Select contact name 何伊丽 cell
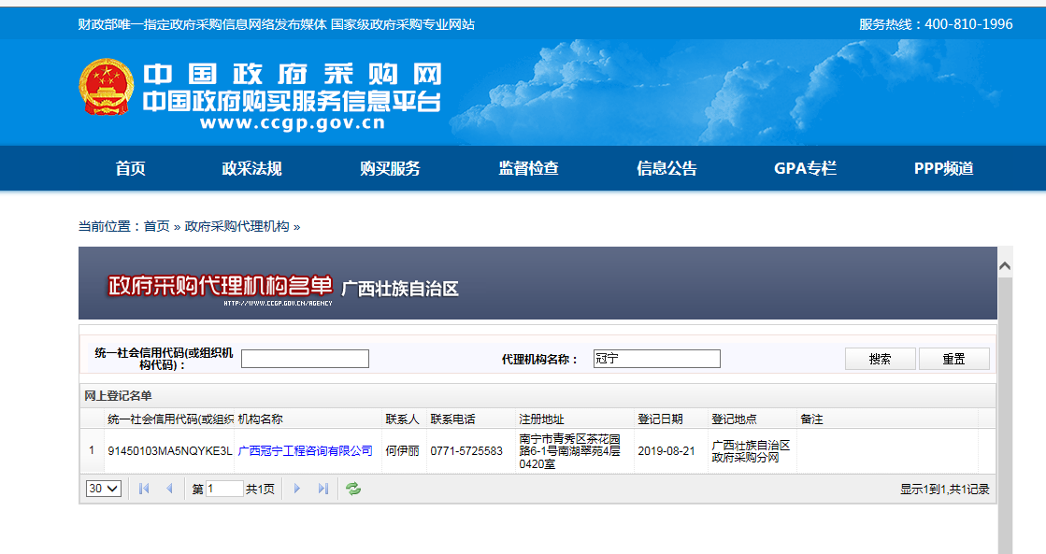This screenshot has width=1046, height=554. (x=402, y=451)
